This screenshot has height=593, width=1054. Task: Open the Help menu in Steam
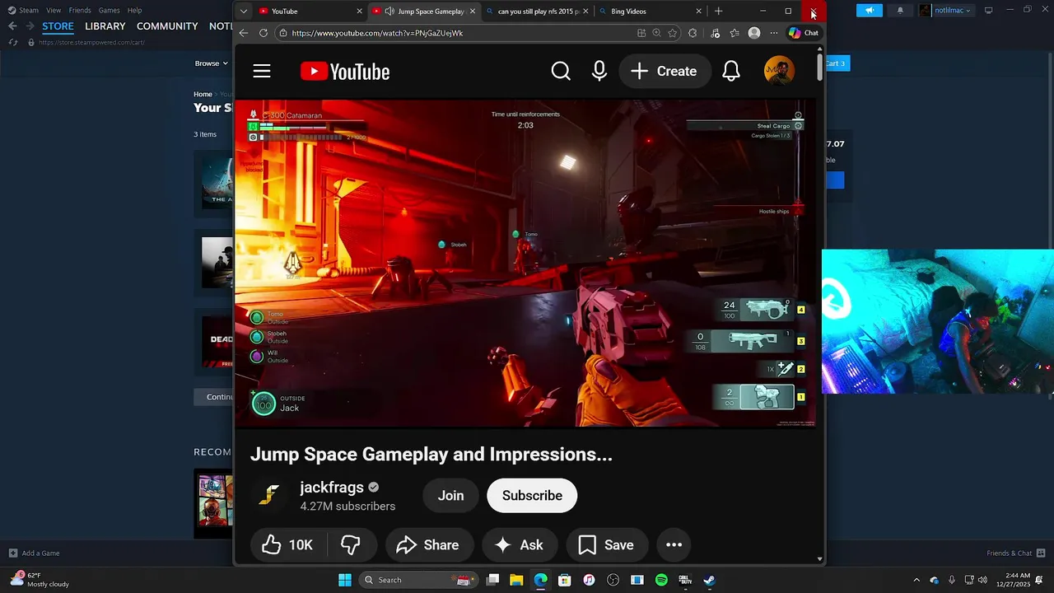tap(134, 10)
